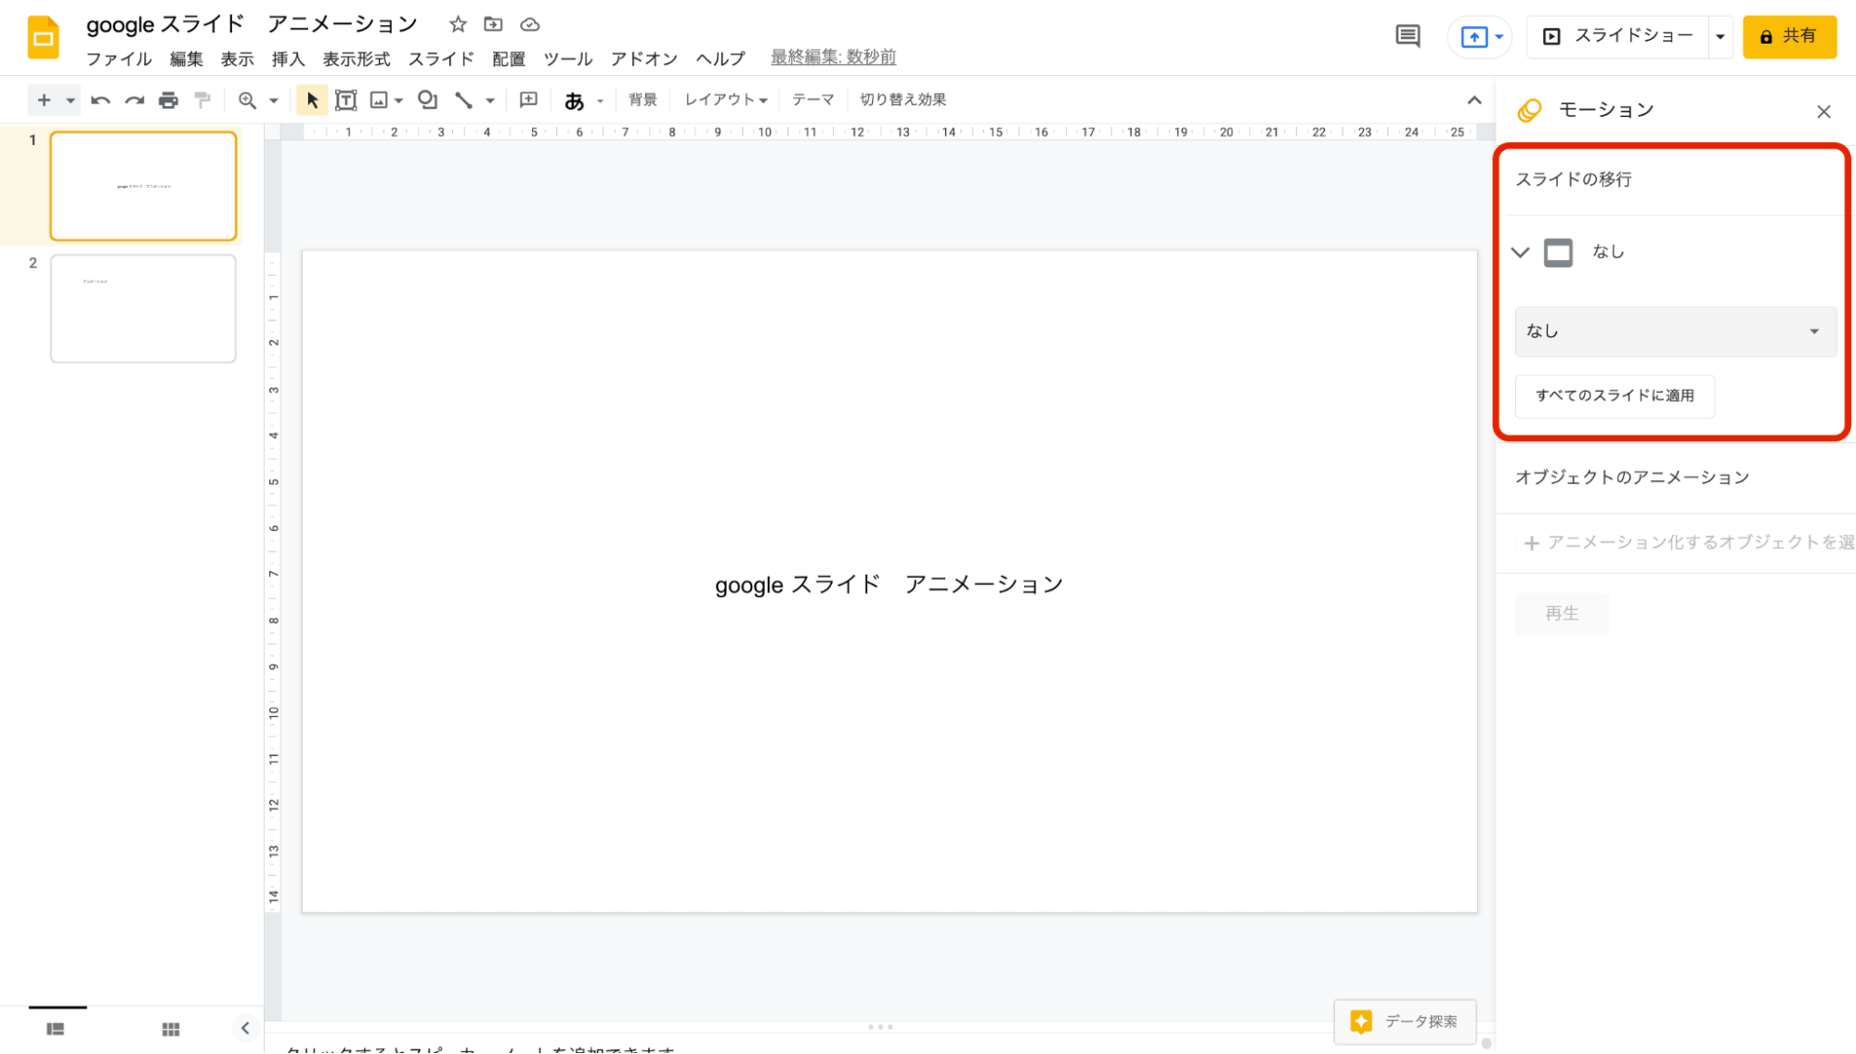Select slide 1 thumbnail
The width and height of the screenshot is (1856, 1054).
pyautogui.click(x=143, y=186)
